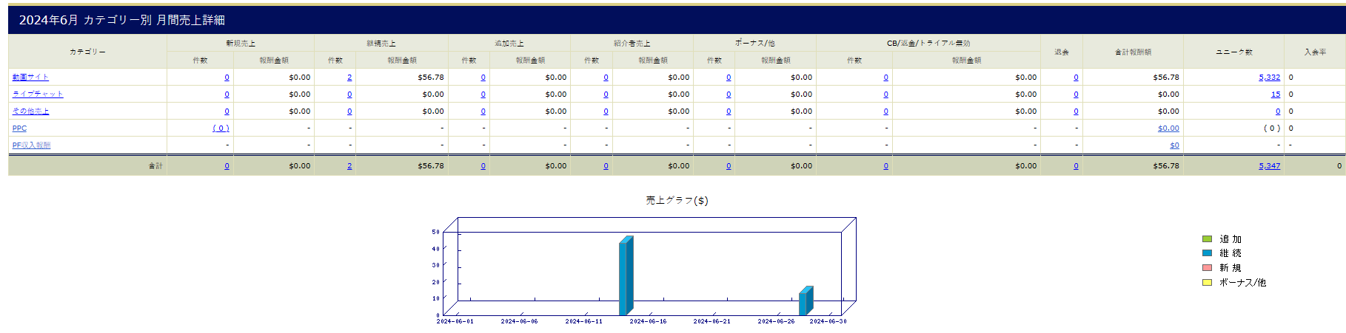The image size is (1346, 333).
Task: Open the ライブチャット category link
Action: [x=38, y=95]
